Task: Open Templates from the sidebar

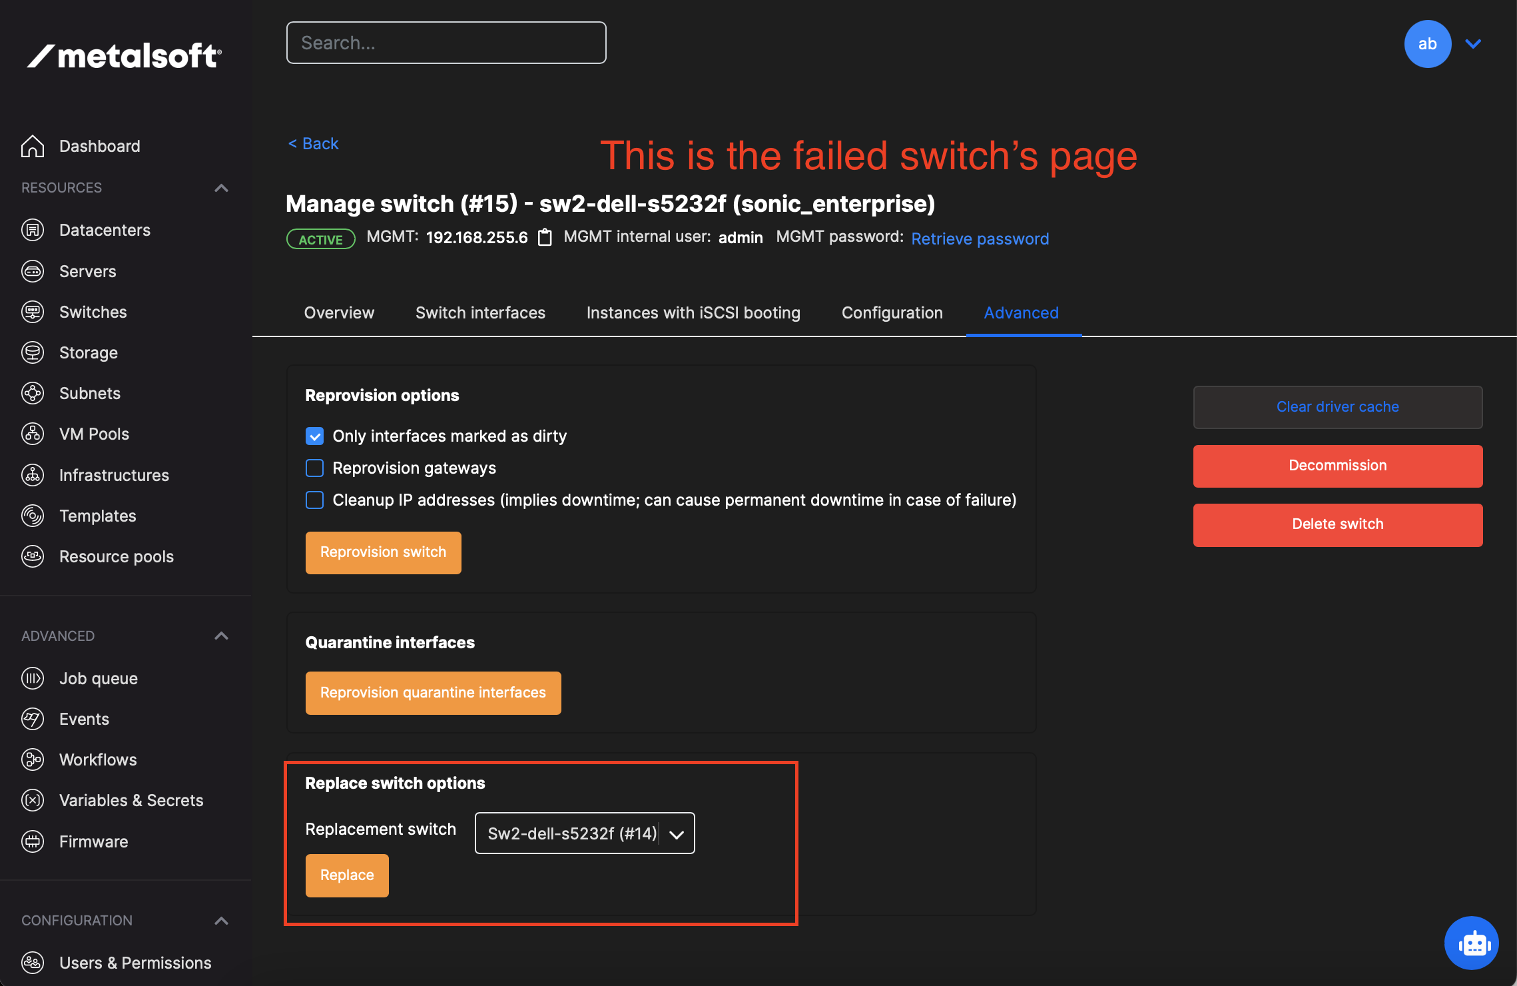Action: pos(98,516)
